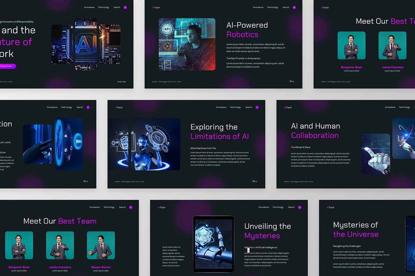Open Technology on the AI-Powered Robotics slide
This screenshot has height=276, width=415.
coord(272,7)
